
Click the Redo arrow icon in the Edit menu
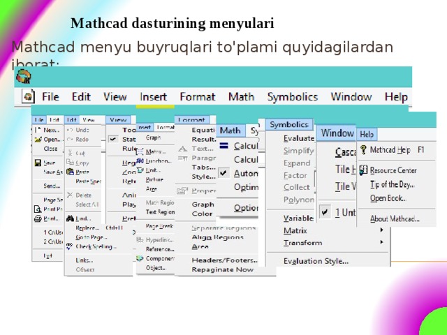click(70, 140)
